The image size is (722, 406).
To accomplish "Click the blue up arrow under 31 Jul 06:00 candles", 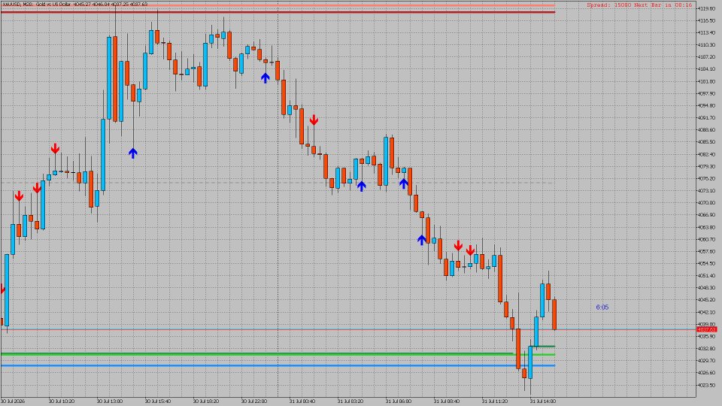I will pyautogui.click(x=403, y=183).
